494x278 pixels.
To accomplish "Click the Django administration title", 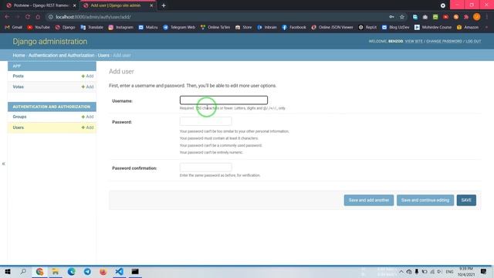I will pos(49,41).
